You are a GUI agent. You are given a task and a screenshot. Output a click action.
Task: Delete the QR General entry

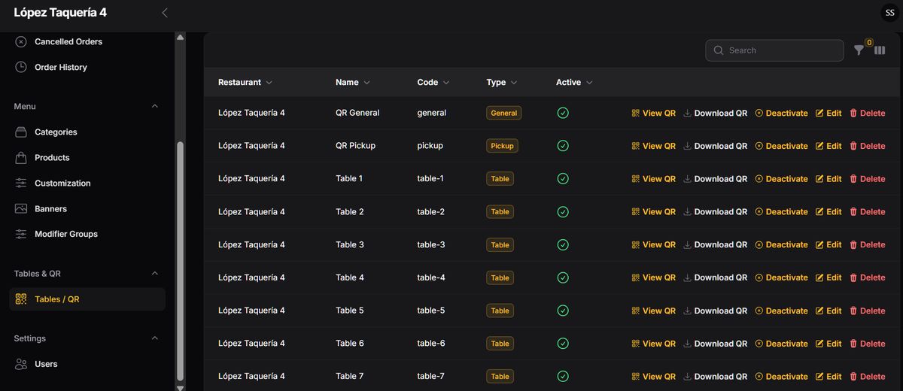tap(867, 113)
